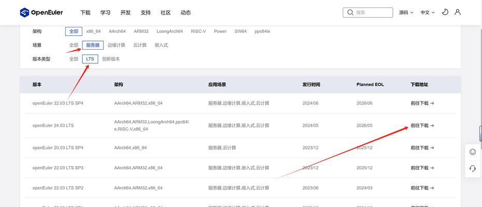482x207 pixels.
Task: Focus the 搜索 search field
Action: click(x=368, y=12)
